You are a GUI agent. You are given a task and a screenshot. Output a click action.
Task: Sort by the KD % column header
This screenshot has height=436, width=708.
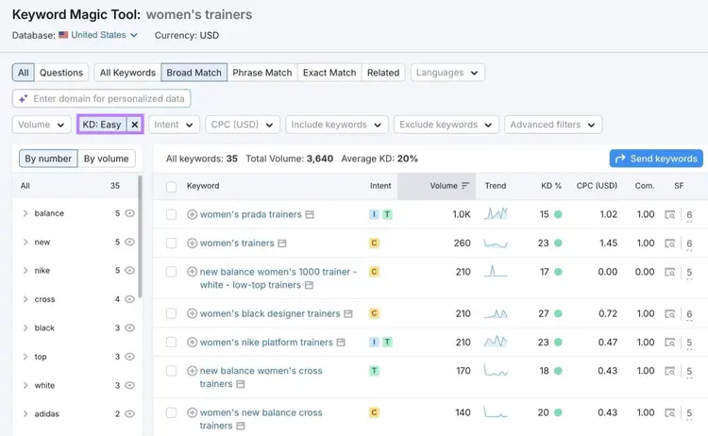click(551, 186)
